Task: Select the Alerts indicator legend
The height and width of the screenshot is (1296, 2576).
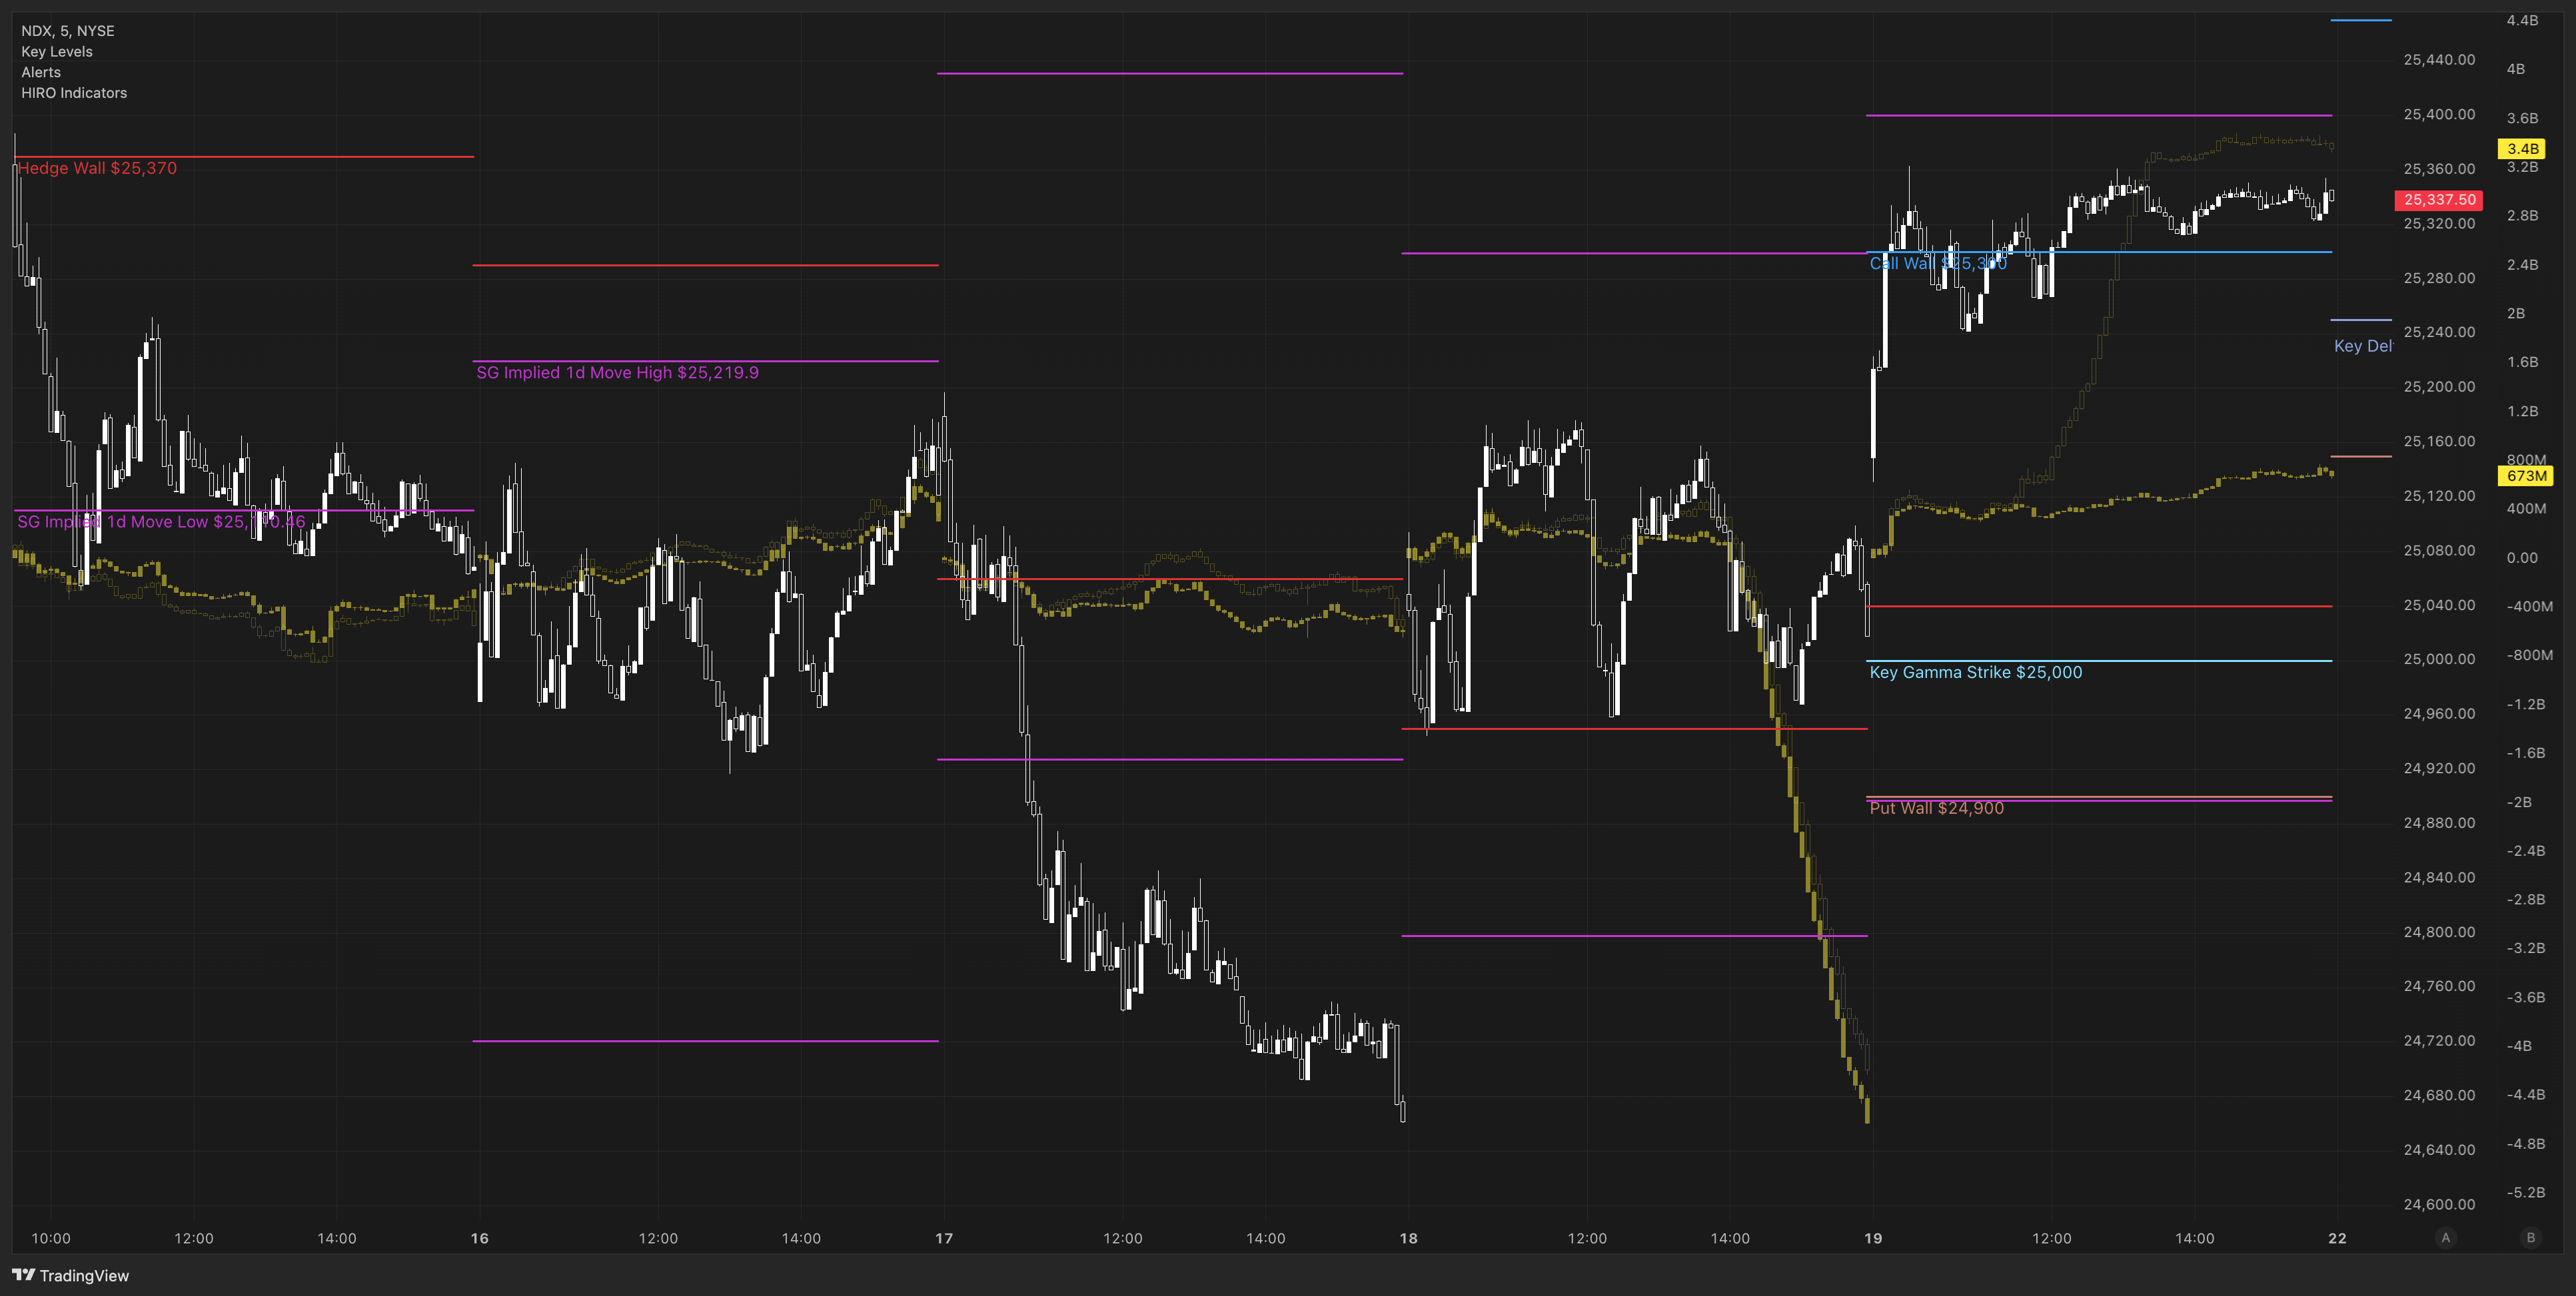Action: [41, 72]
